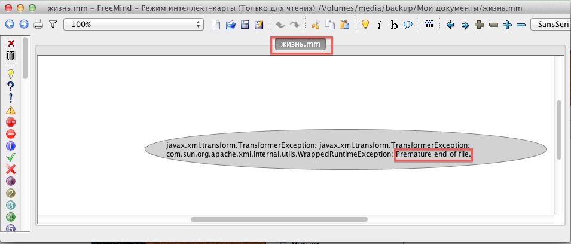
Task: Switch to the жизнь.mm tab
Action: [301, 45]
